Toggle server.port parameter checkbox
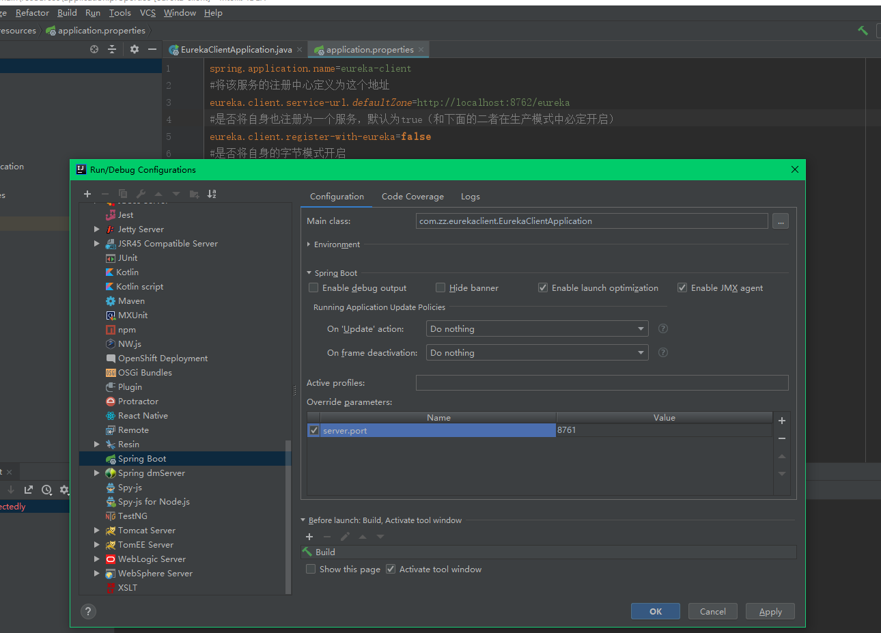This screenshot has width=881, height=633. [x=314, y=430]
